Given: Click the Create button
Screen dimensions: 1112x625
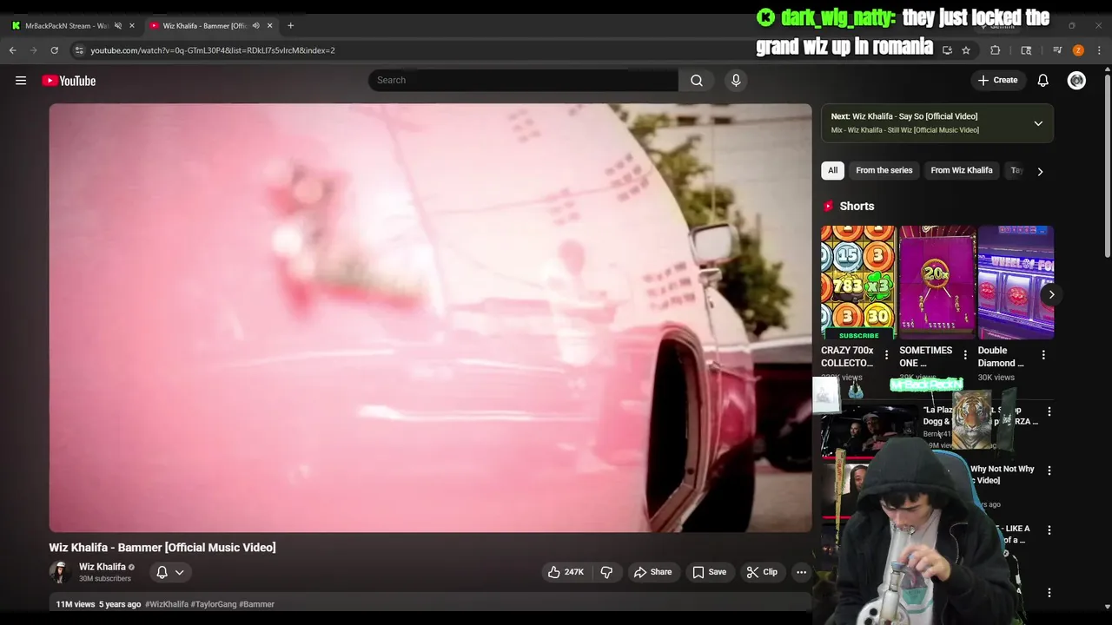Looking at the screenshot, I should click(x=997, y=80).
